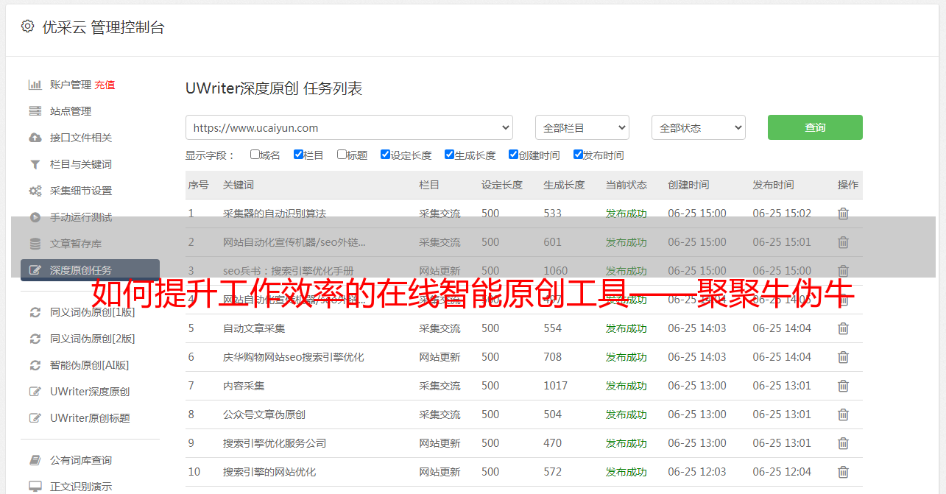Click the edit icon for UWriter原创标题
This screenshot has width=946, height=494.
click(x=35, y=418)
